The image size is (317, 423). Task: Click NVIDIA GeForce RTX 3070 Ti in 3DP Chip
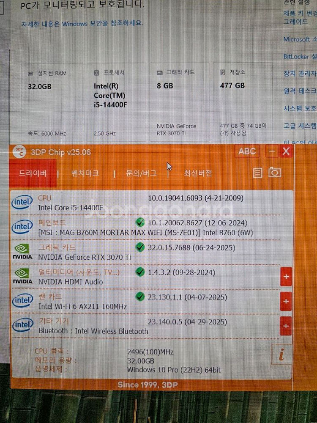click(85, 257)
